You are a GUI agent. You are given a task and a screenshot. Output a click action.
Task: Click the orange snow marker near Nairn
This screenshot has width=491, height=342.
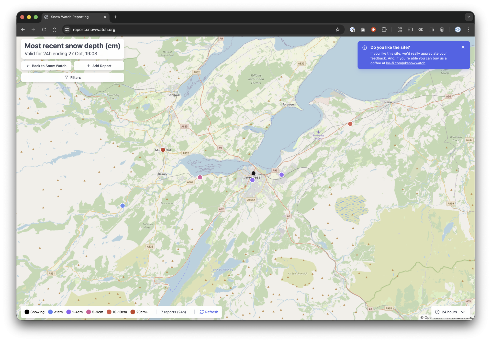pyautogui.click(x=350, y=124)
